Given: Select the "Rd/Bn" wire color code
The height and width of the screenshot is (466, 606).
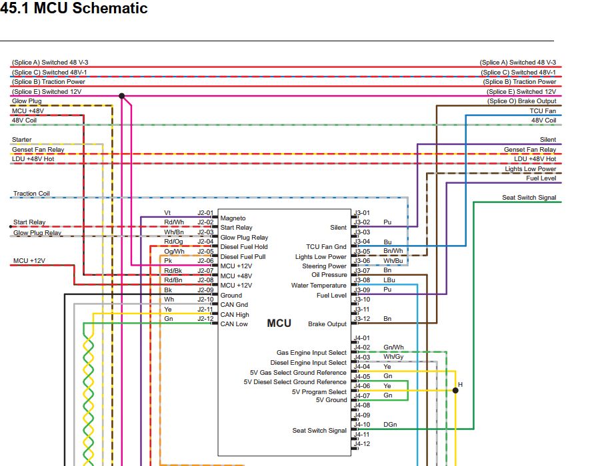Looking at the screenshot, I should [x=173, y=280].
